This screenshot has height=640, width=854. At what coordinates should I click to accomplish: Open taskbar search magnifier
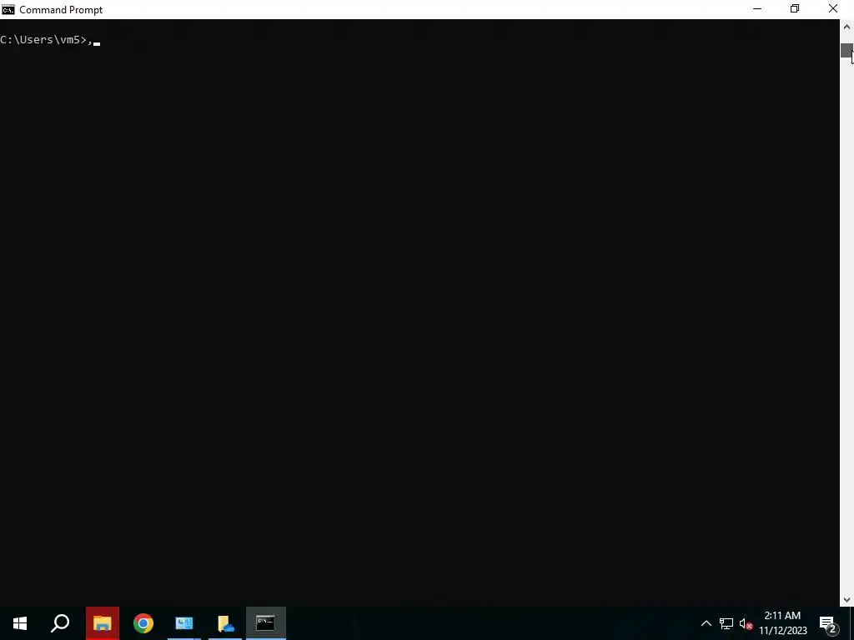pyautogui.click(x=60, y=623)
